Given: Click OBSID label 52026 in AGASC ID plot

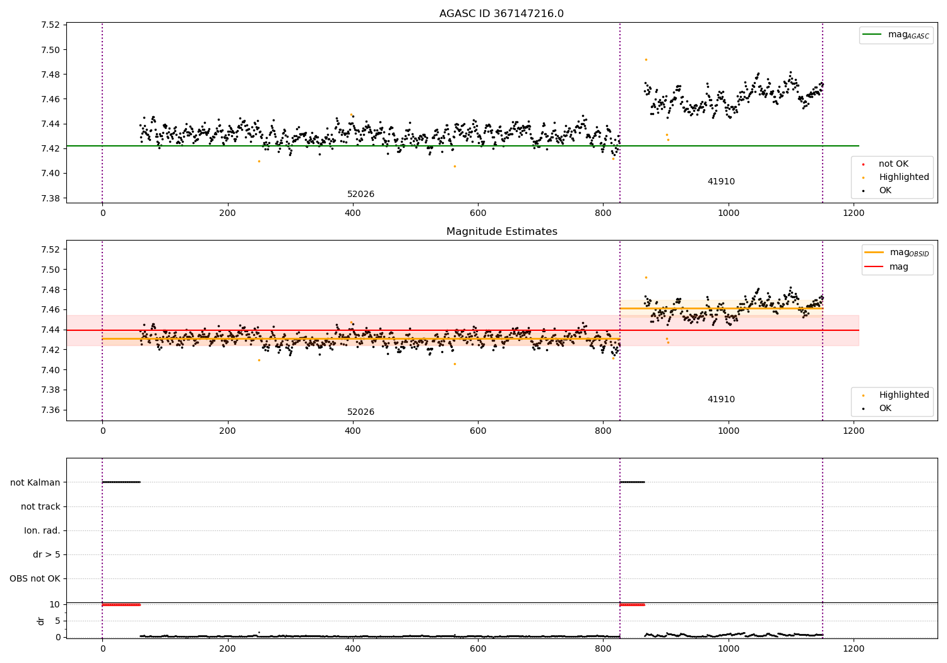Looking at the screenshot, I should [360, 194].
